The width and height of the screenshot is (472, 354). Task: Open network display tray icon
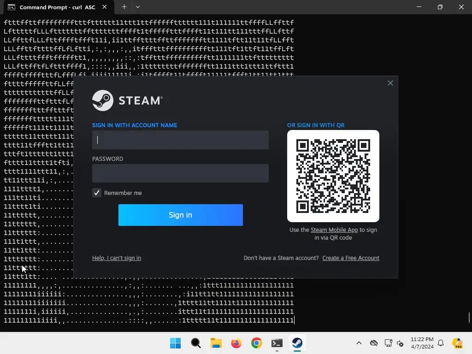(x=388, y=343)
